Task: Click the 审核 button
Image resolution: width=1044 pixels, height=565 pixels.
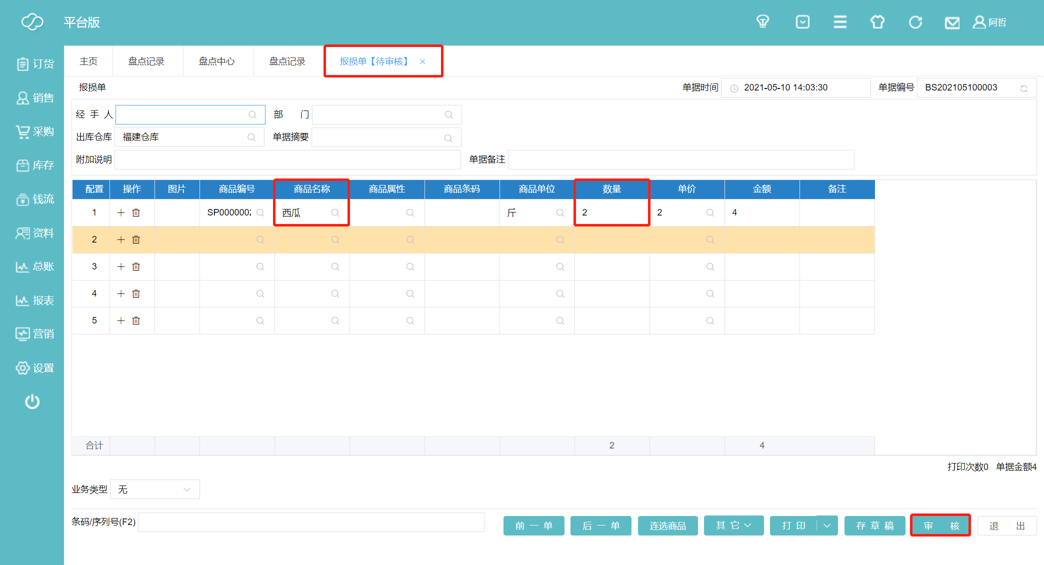Action: point(940,525)
